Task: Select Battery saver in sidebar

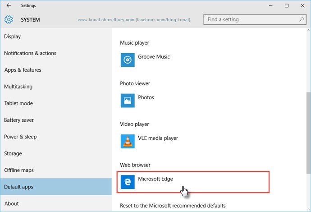Action: click(x=56, y=120)
